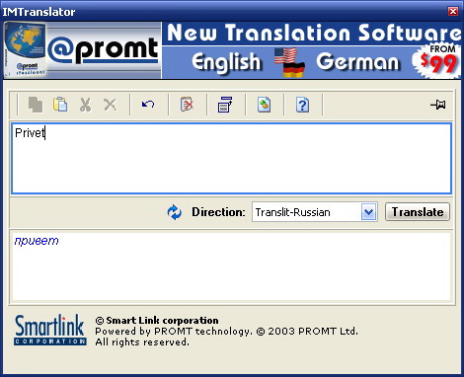Click the Cut scissors icon
The width and height of the screenshot is (464, 377).
click(x=85, y=105)
